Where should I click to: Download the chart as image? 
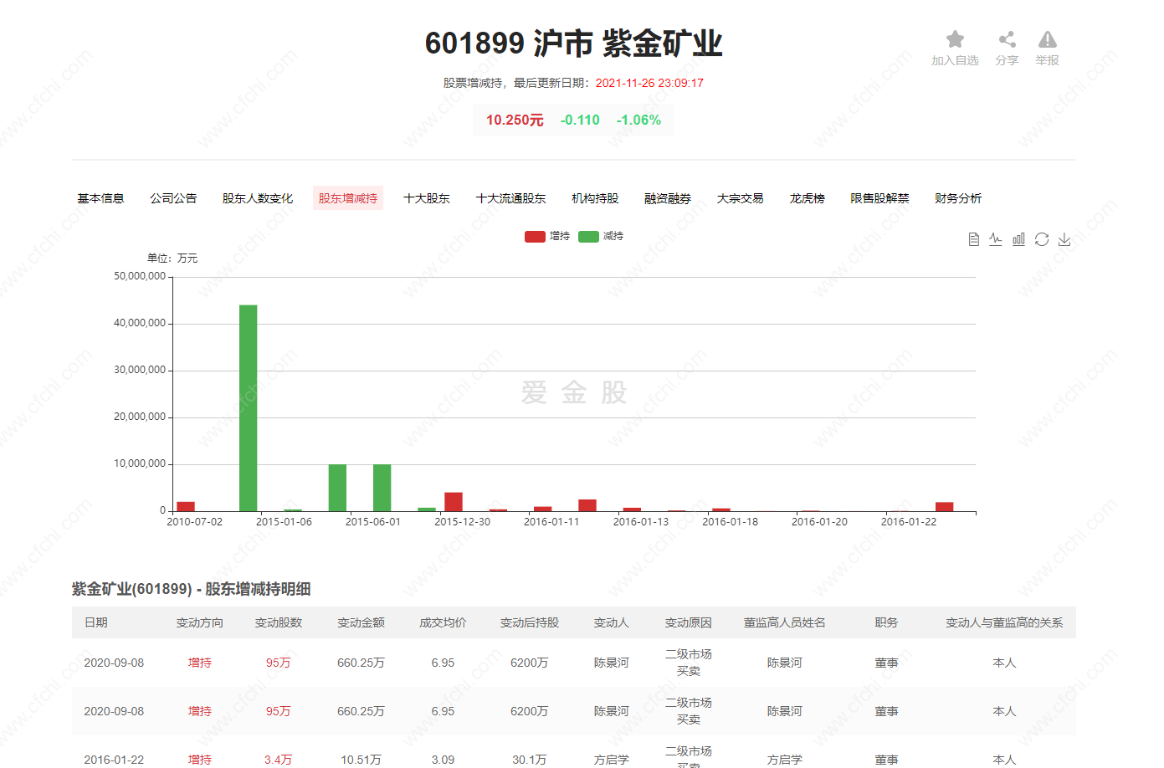1064,239
